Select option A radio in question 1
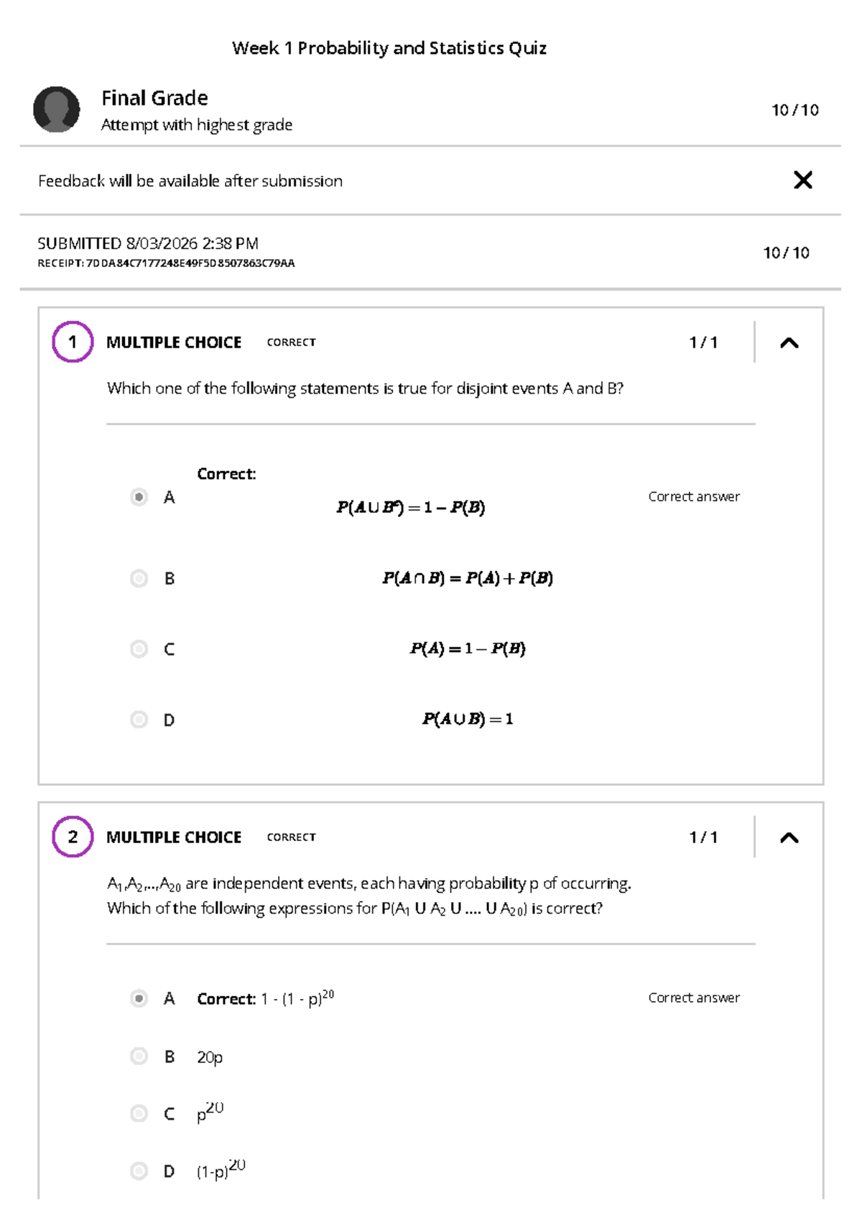Viewport: 862px width, 1218px height. tap(139, 497)
